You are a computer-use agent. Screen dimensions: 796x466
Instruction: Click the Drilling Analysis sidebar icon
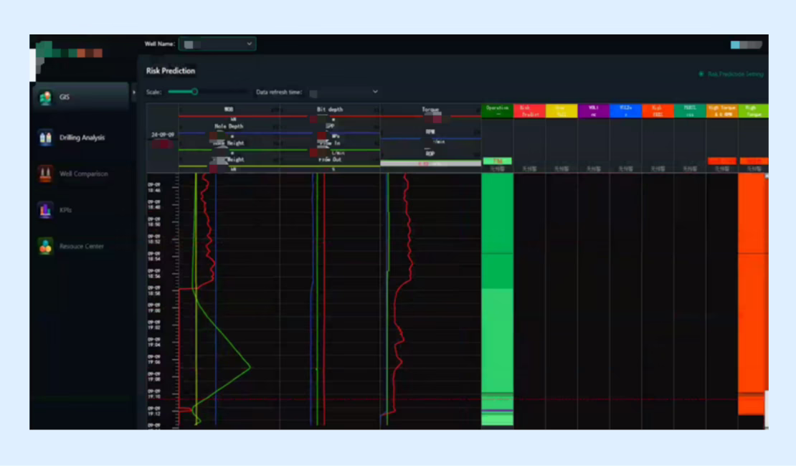[46, 138]
